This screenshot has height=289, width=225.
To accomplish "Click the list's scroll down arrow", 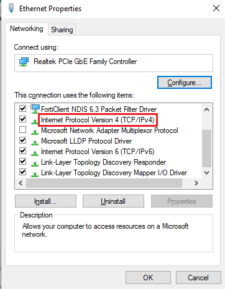I will pyautogui.click(x=206, y=172).
